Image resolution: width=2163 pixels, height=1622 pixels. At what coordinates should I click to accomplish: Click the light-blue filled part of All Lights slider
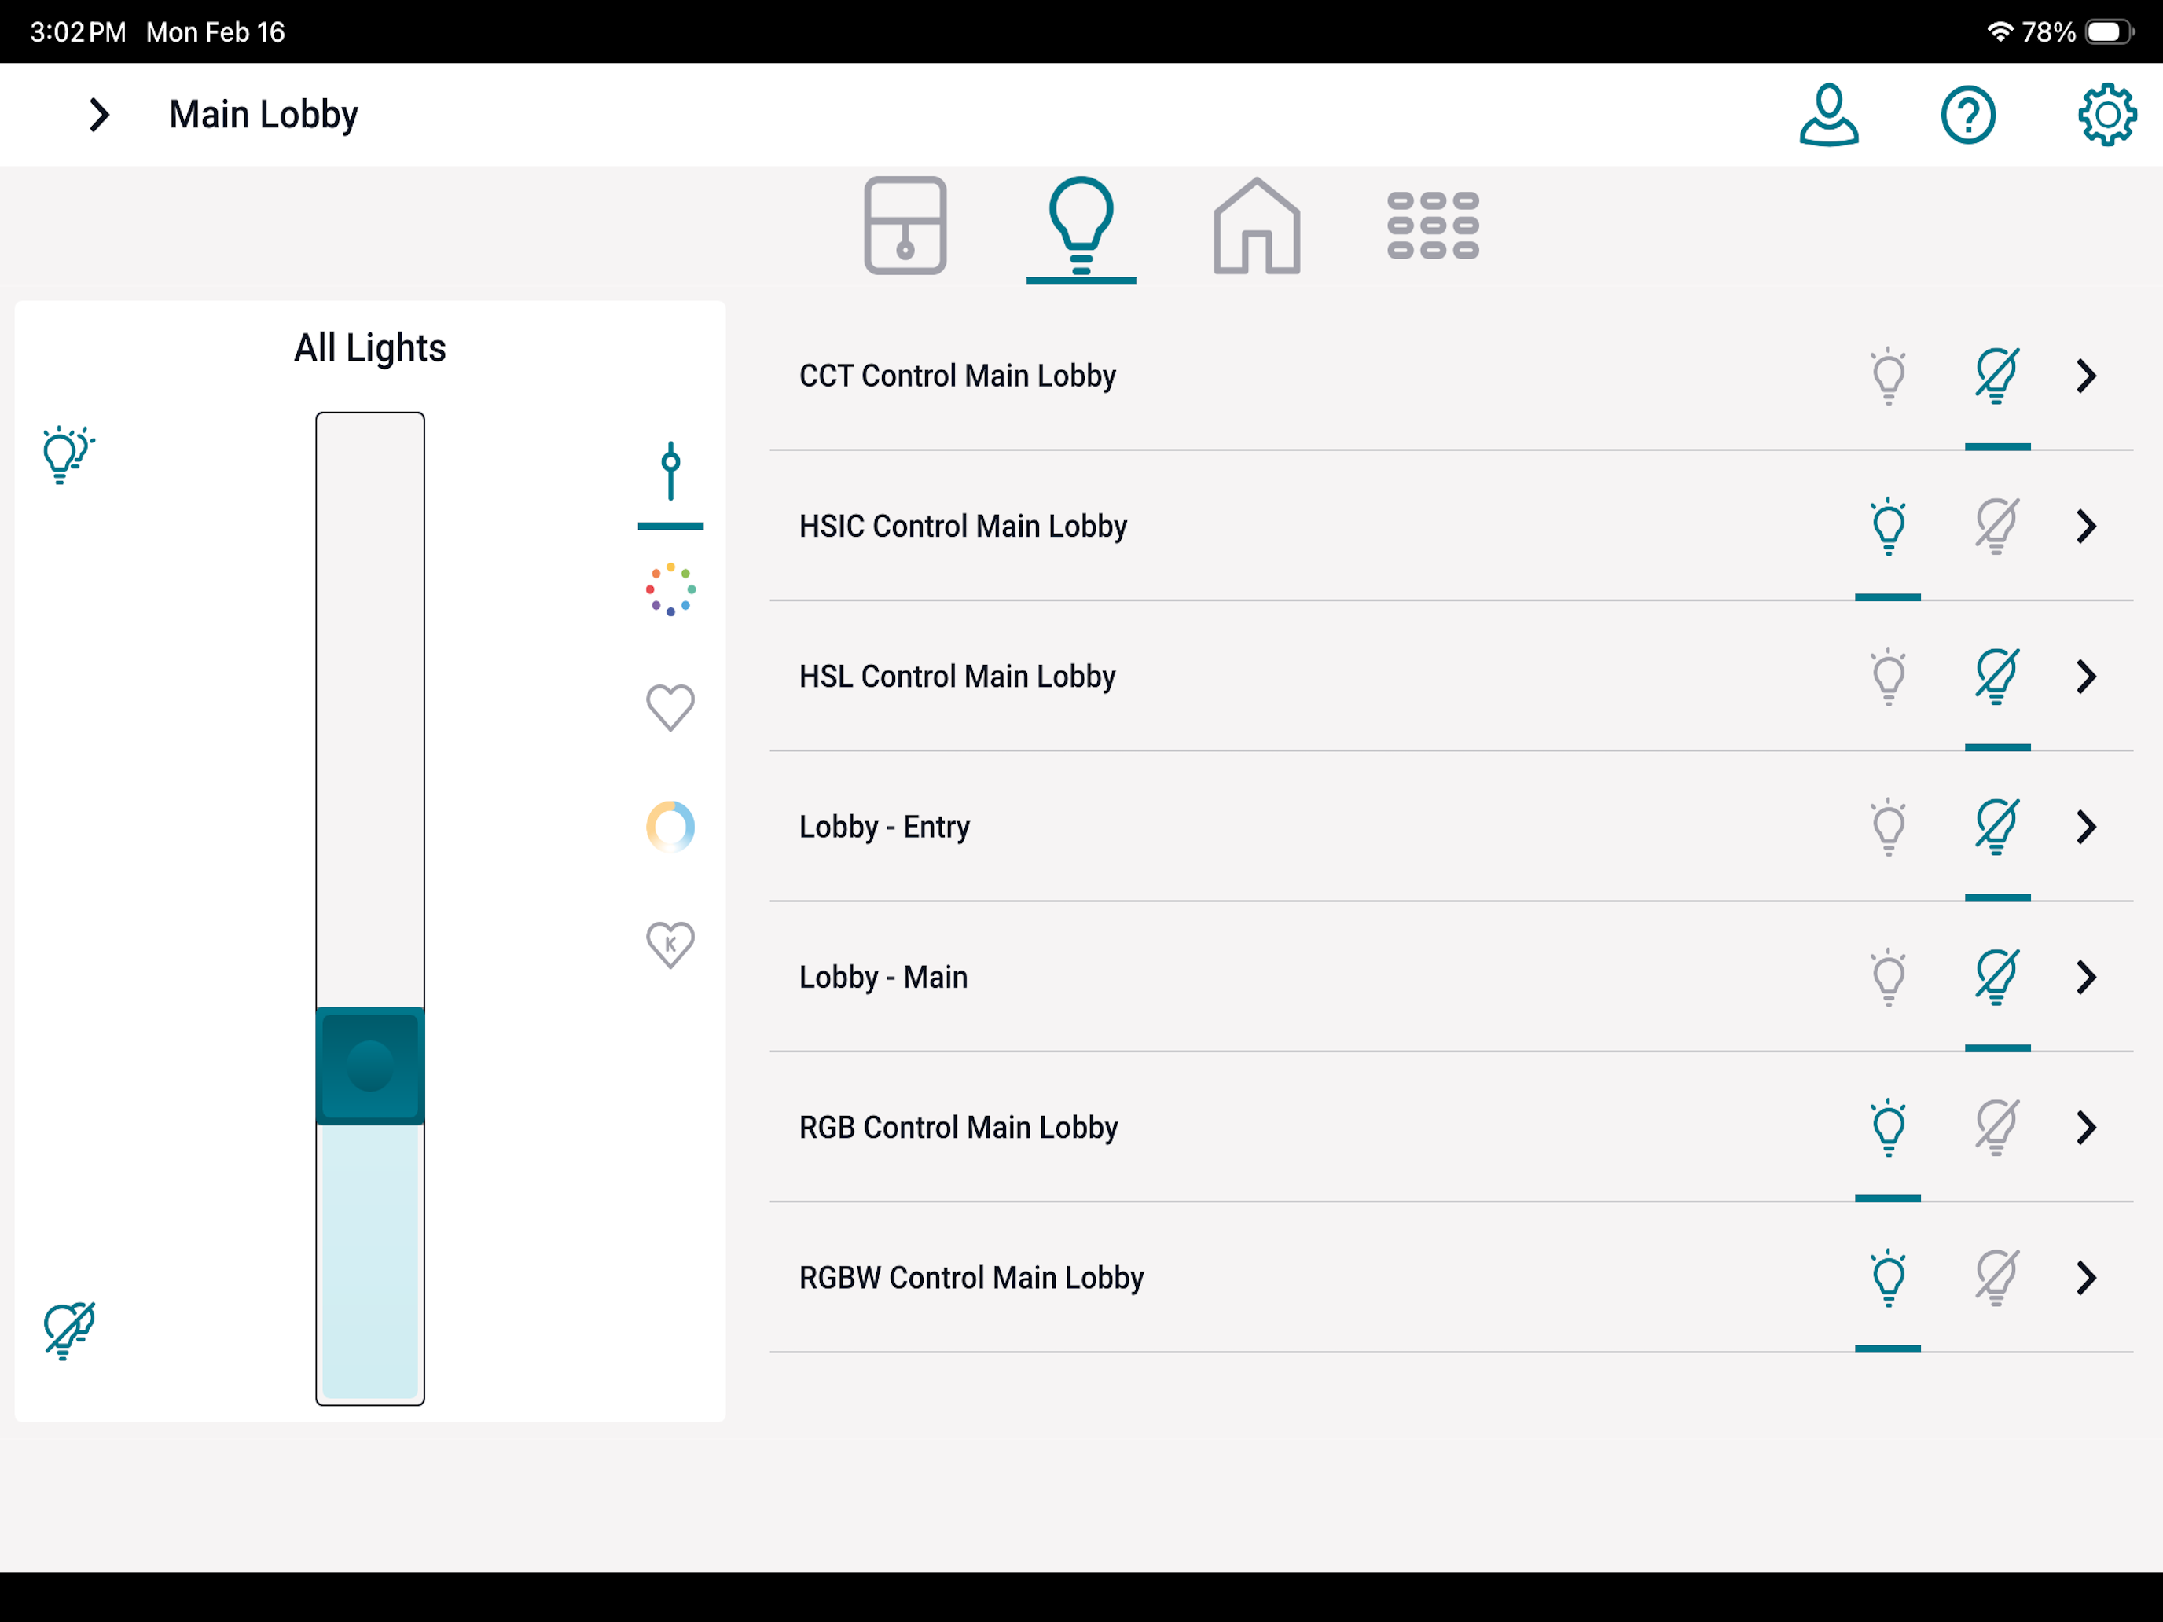point(369,1262)
